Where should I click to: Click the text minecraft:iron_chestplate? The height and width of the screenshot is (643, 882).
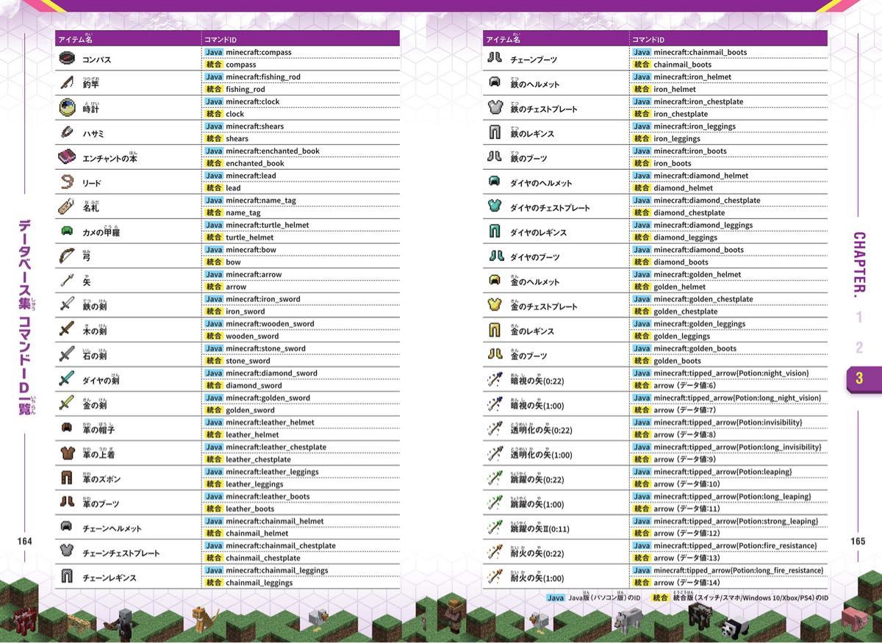click(698, 101)
